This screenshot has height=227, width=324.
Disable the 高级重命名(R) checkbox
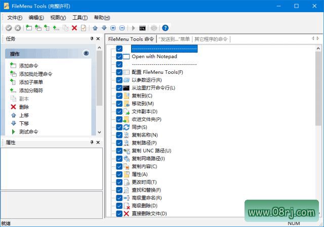pyautogui.click(x=119, y=198)
